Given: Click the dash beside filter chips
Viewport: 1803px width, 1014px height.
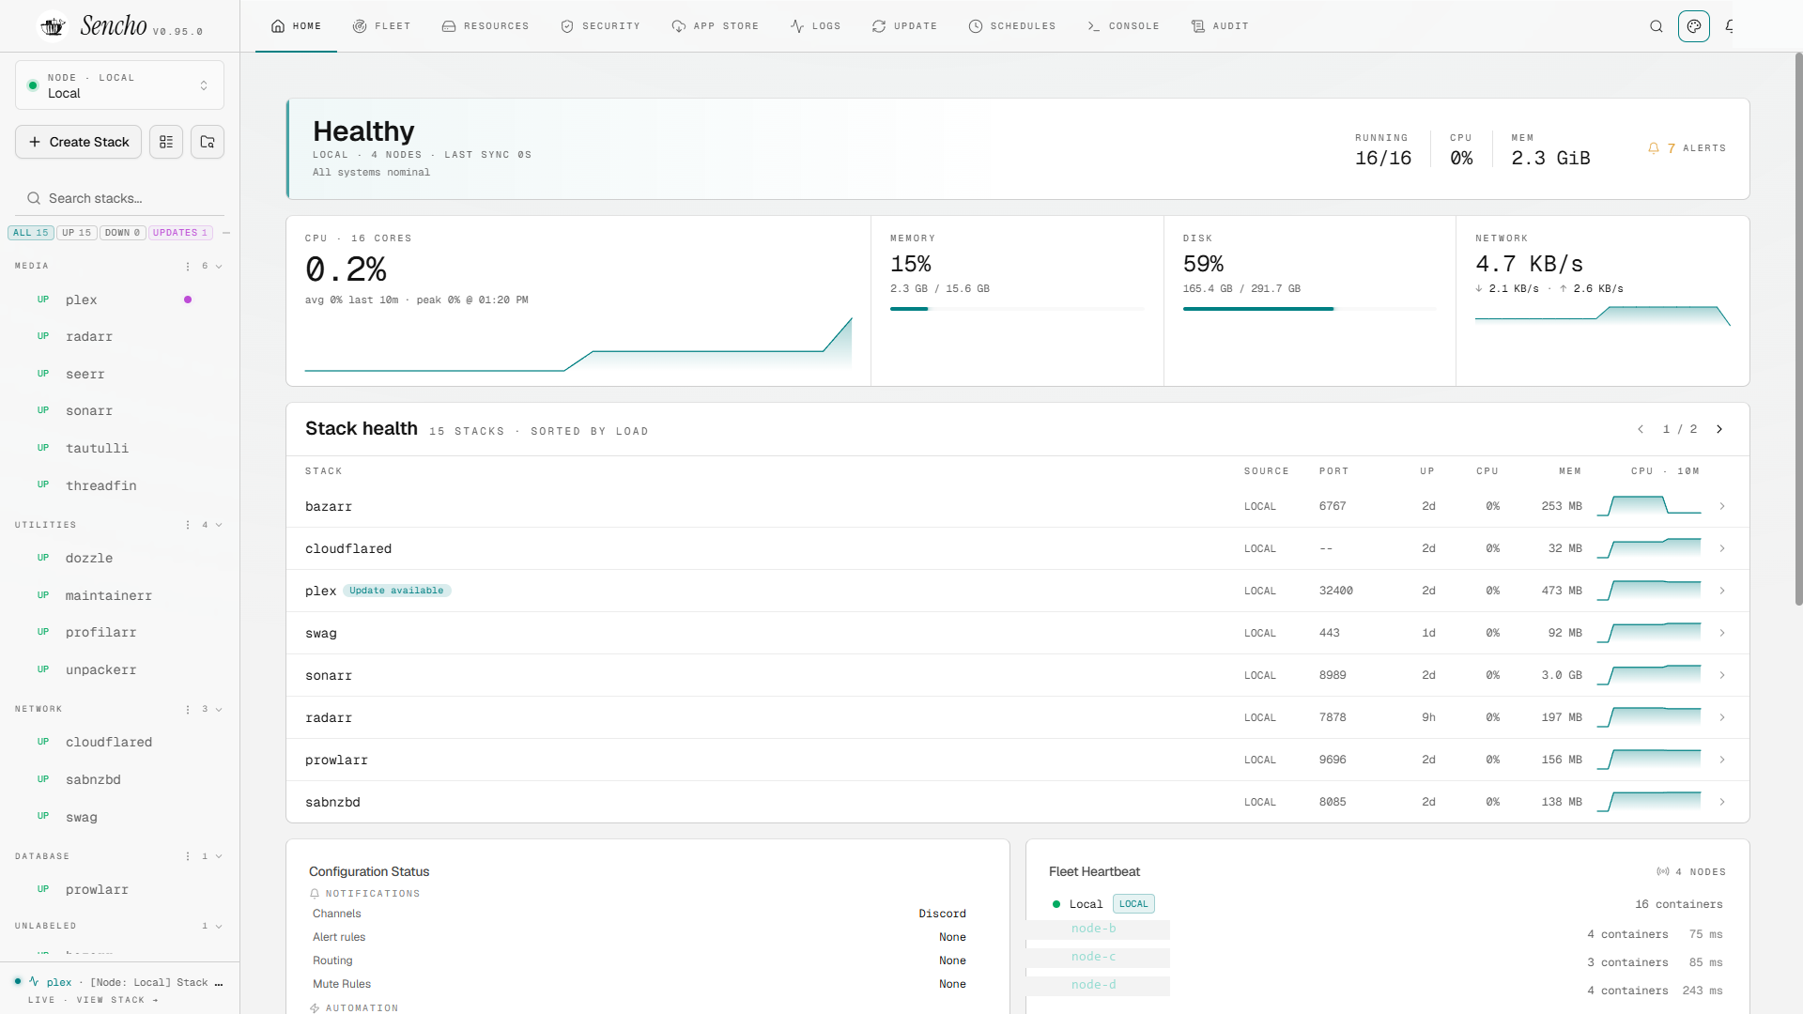Looking at the screenshot, I should tap(226, 233).
